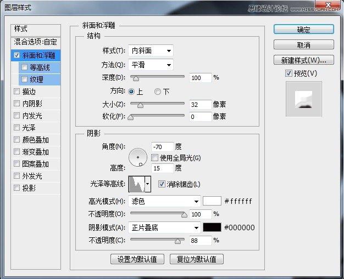The width and height of the screenshot is (344, 279).
Task: Open 高光模式 滤色 dropdown
Action: click(164, 201)
